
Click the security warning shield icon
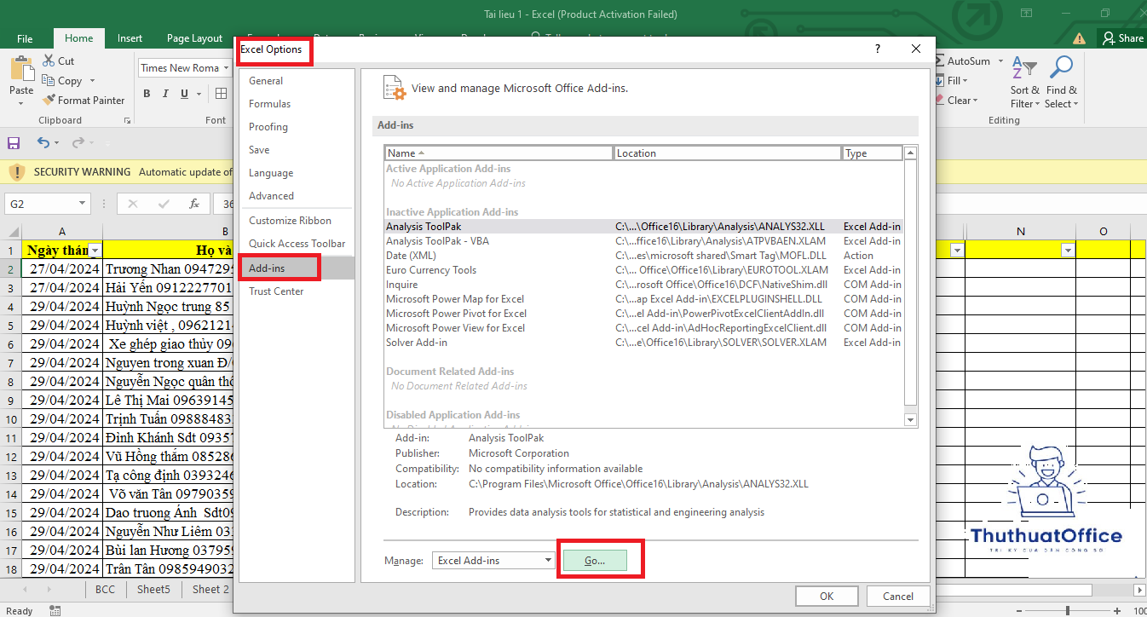click(x=16, y=172)
